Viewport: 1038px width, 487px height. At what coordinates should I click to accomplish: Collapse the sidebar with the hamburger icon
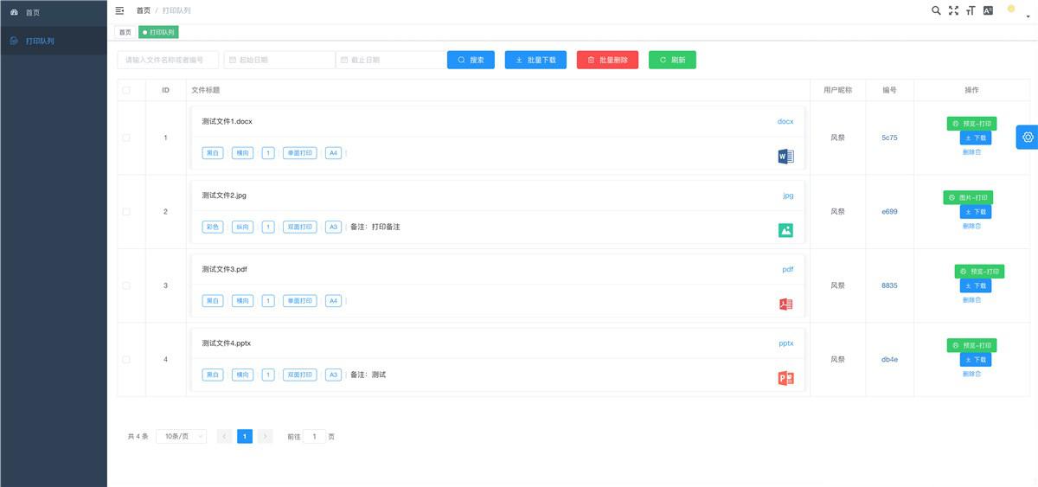(x=120, y=10)
